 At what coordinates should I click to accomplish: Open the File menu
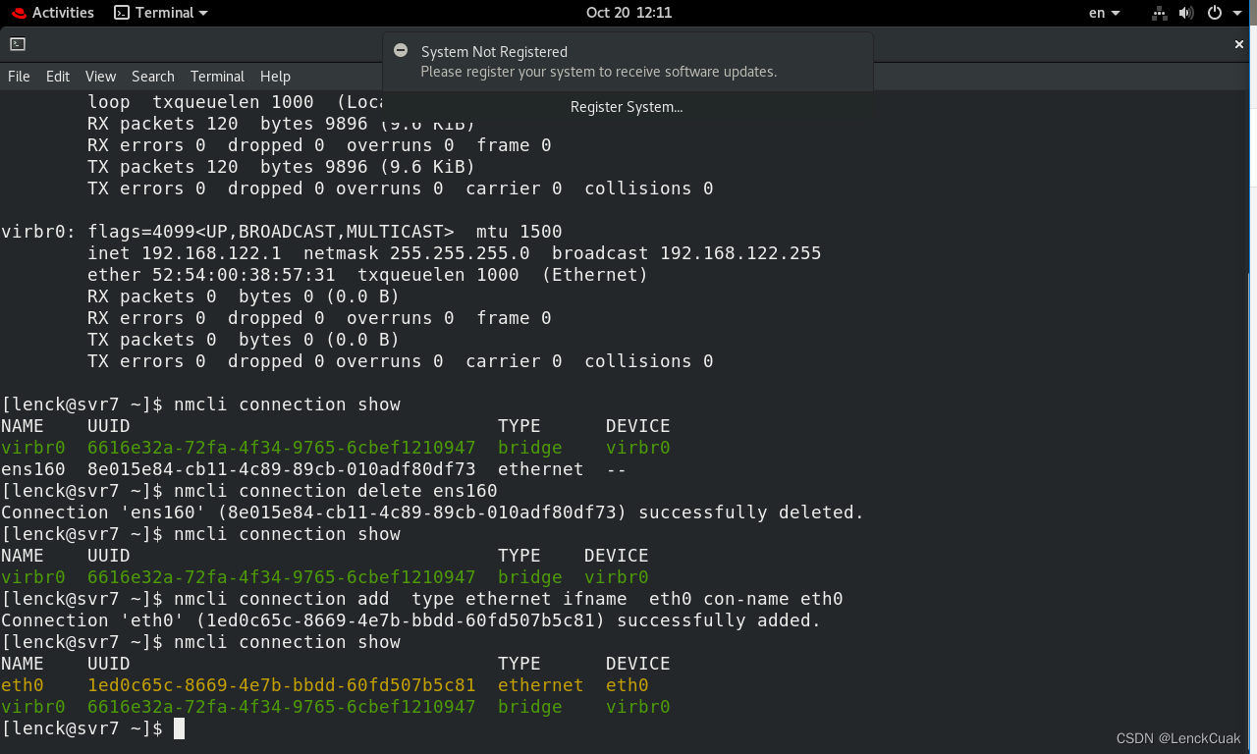click(18, 77)
